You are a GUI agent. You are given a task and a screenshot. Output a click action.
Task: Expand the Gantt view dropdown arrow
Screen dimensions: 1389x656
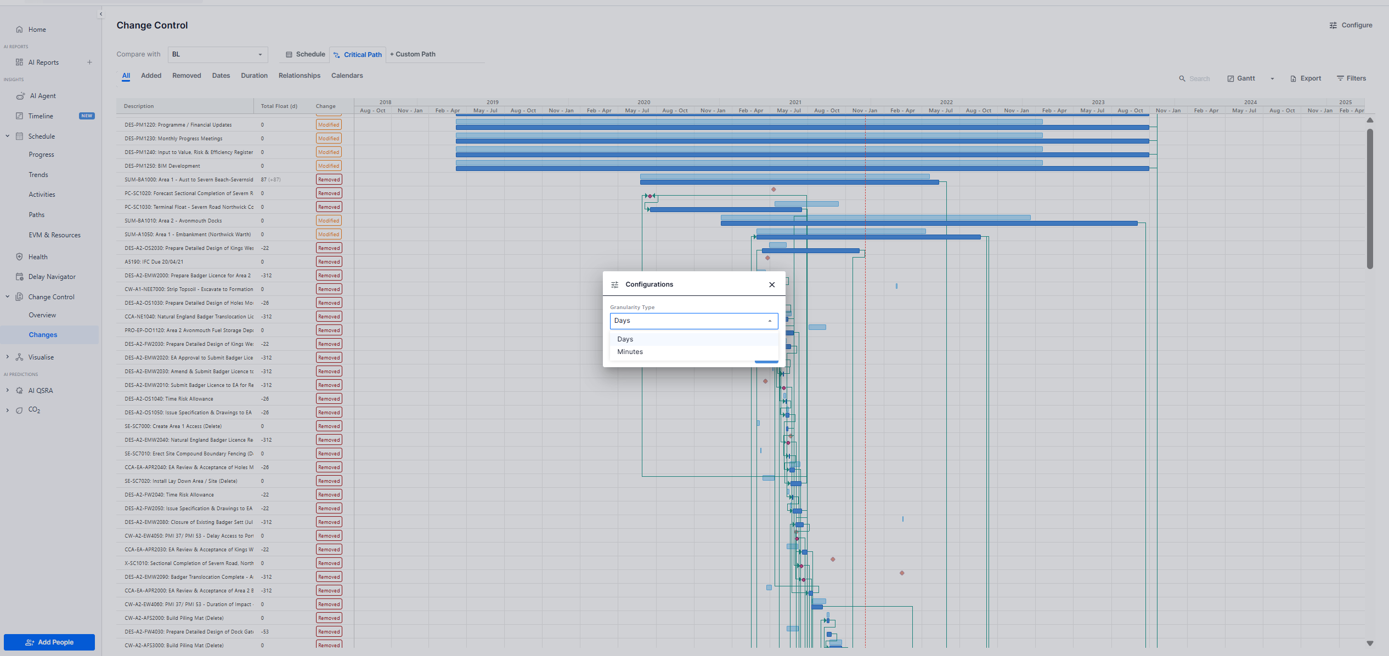click(x=1272, y=79)
